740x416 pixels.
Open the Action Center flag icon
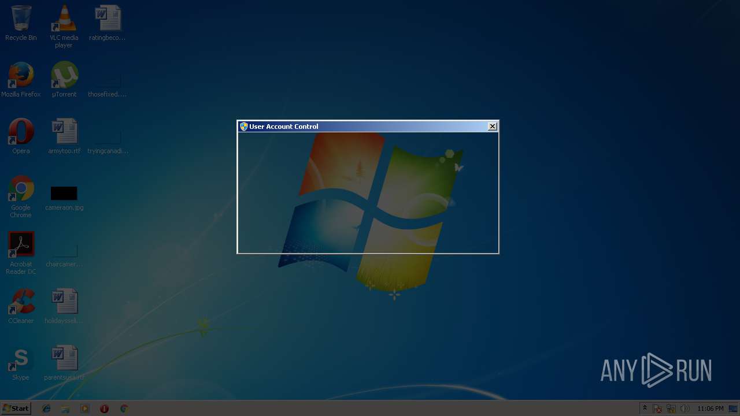pyautogui.click(x=658, y=408)
